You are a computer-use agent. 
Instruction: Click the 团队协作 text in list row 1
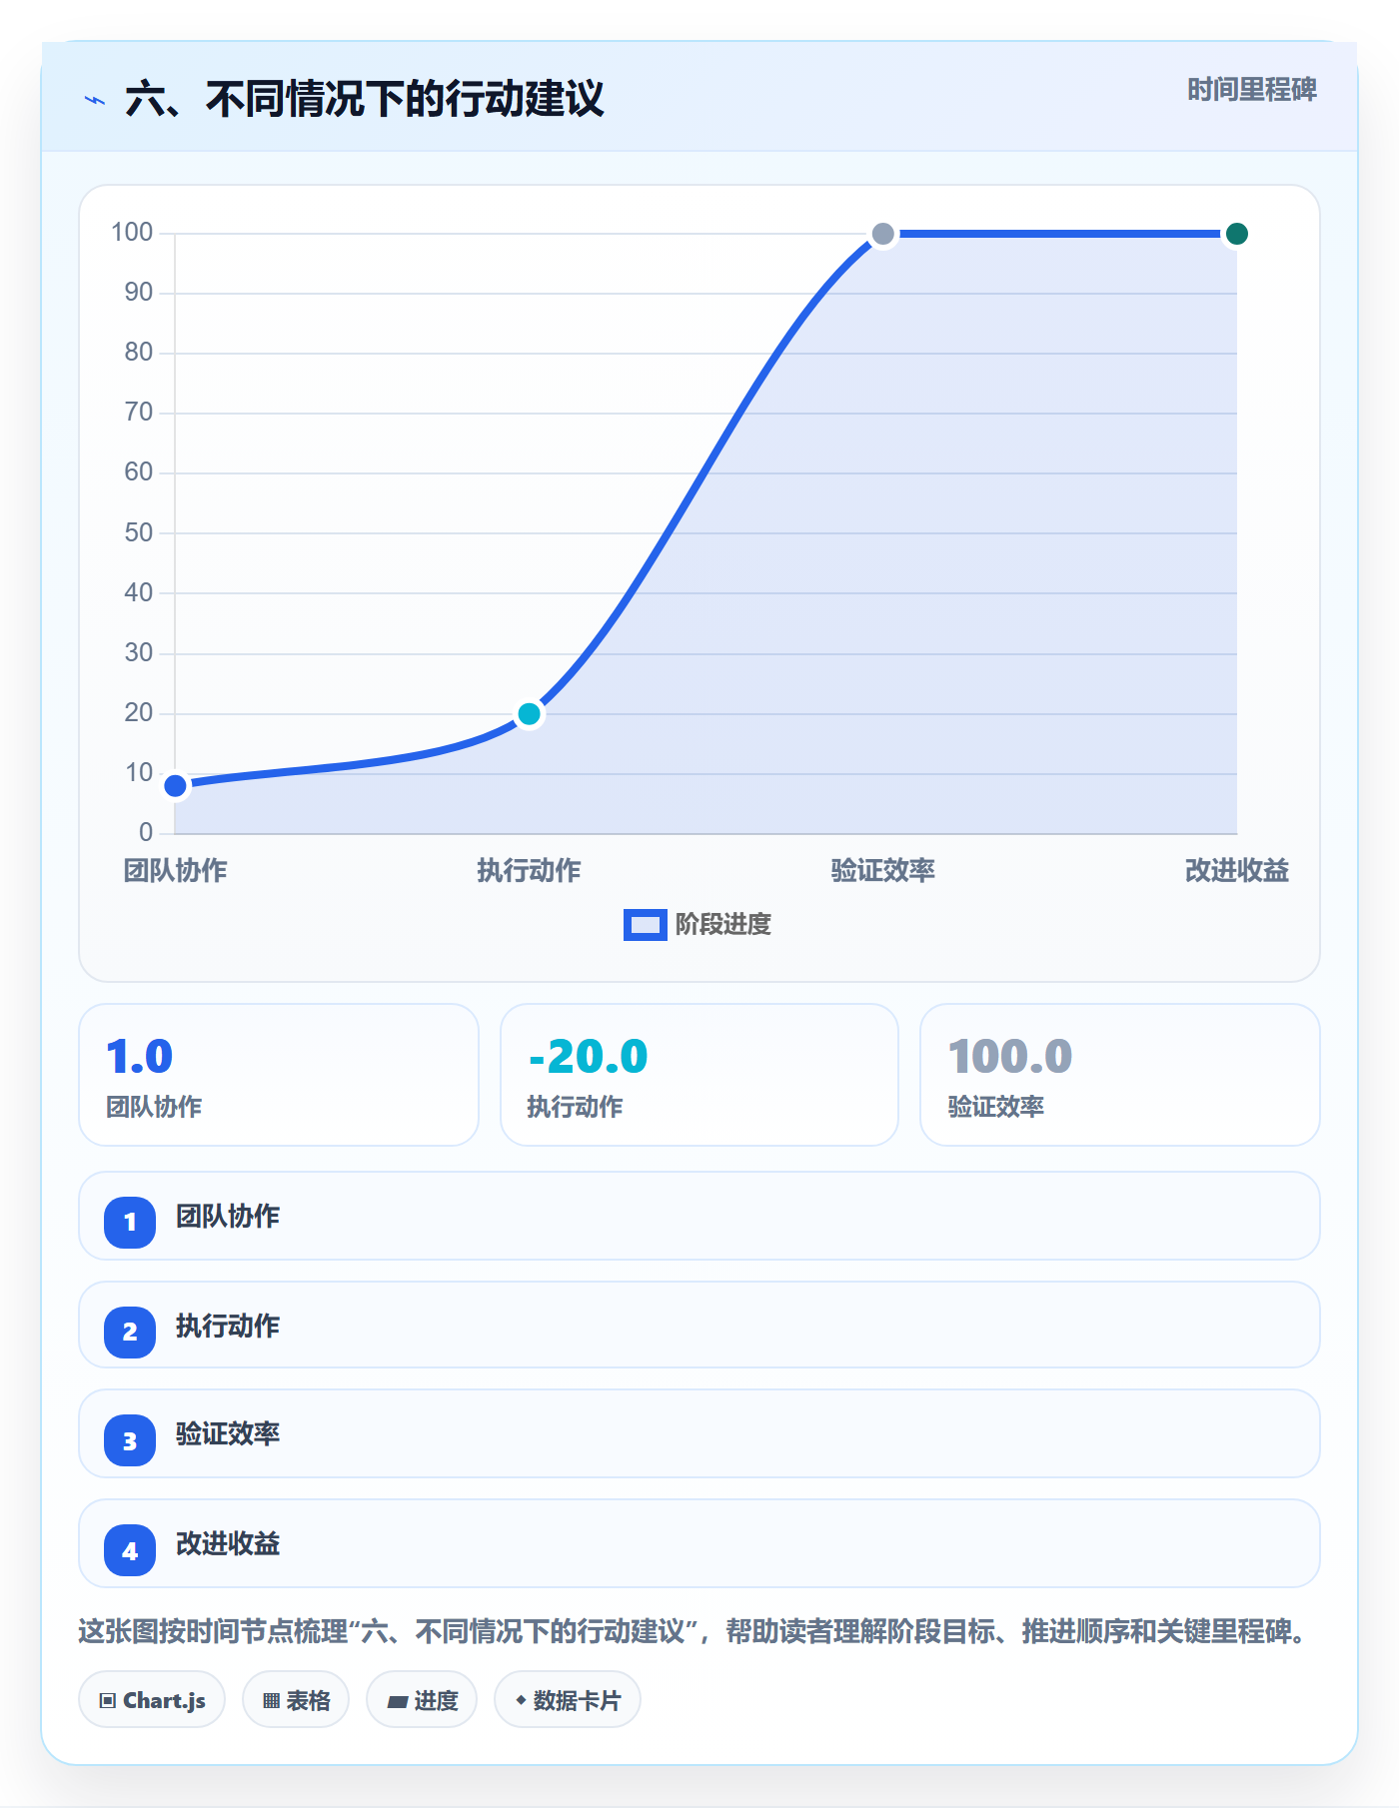(x=228, y=1217)
